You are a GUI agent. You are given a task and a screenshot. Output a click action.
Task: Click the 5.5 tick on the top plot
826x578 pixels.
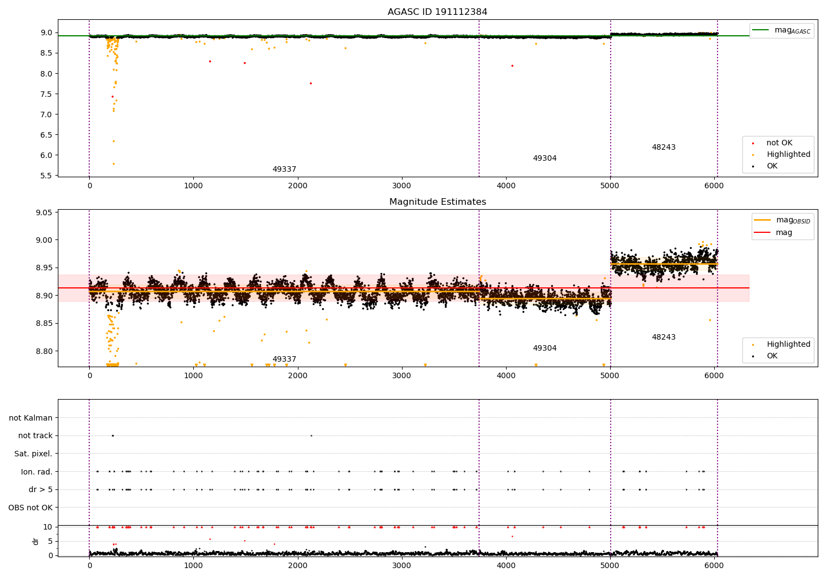47,176
